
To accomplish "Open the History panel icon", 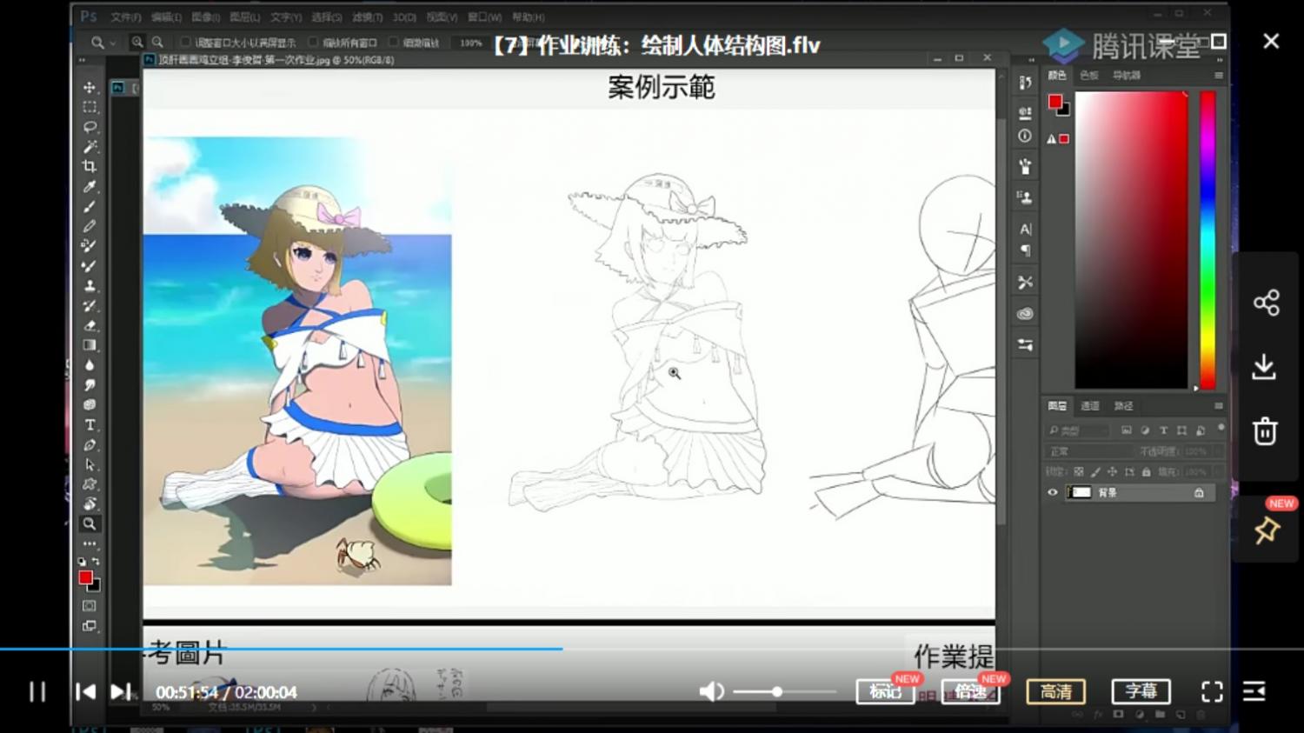I will click(x=1025, y=83).
